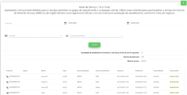Screen dimensions: 187x95
Task: Click created date 26-09-2023 19:32
Action: point(123,77)
